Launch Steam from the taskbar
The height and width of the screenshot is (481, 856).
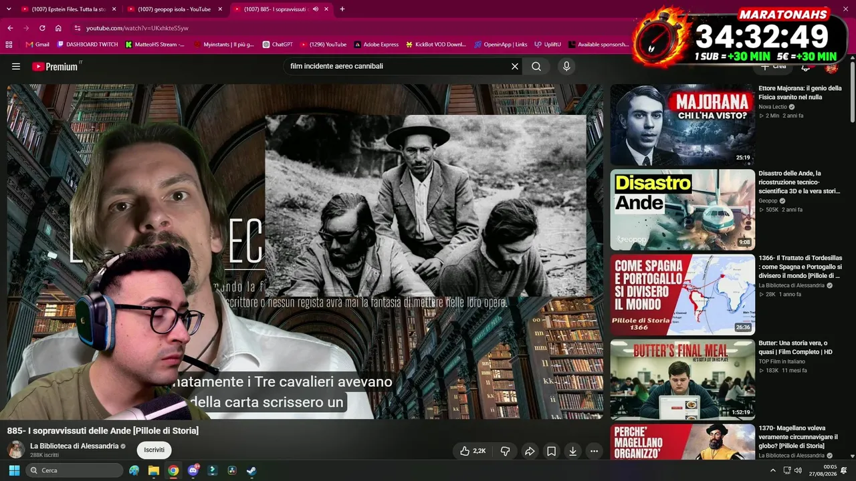click(x=251, y=470)
